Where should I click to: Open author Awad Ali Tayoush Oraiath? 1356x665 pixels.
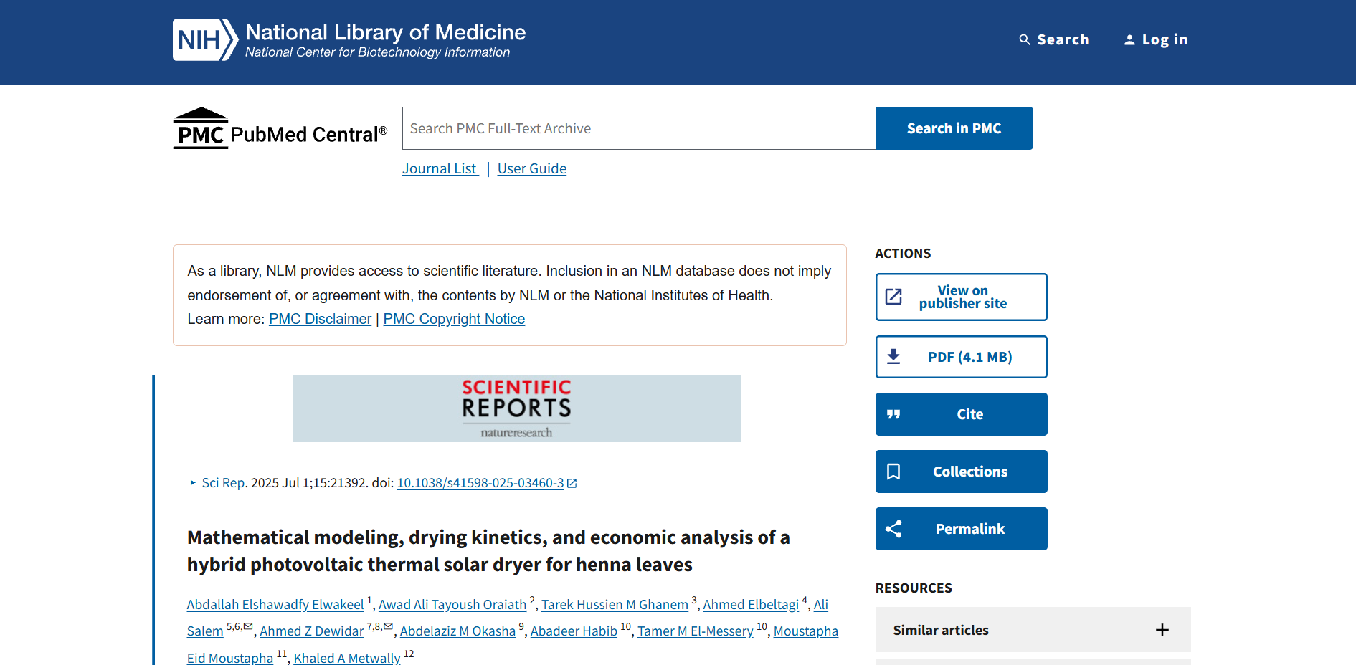[x=452, y=605]
